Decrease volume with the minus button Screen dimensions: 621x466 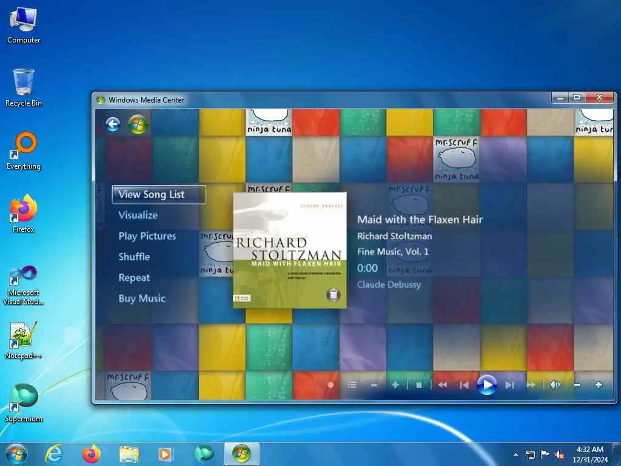pyautogui.click(x=577, y=385)
